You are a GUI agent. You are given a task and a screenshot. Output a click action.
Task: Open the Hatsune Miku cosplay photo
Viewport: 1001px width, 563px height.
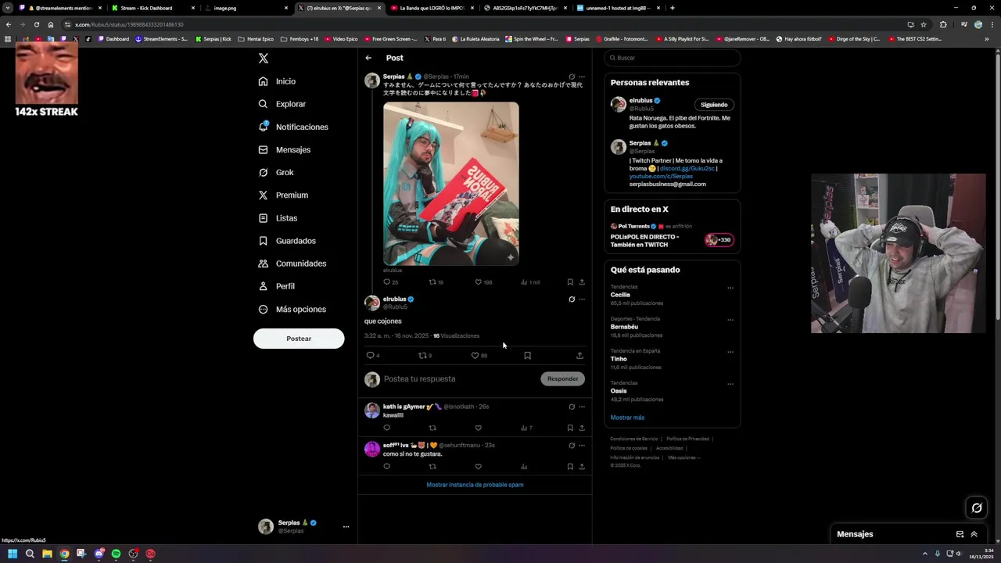pos(451,184)
